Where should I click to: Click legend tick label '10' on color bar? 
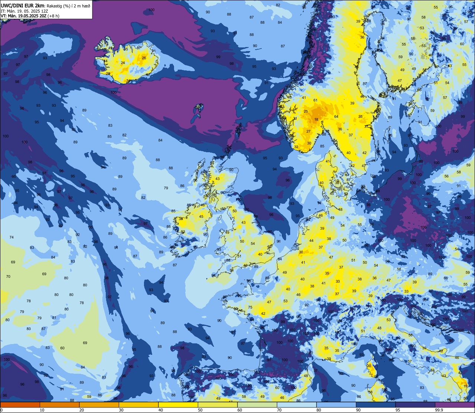pos(42,410)
